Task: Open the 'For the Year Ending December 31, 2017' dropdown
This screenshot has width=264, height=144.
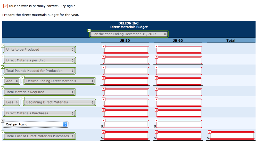Action: tap(129, 34)
